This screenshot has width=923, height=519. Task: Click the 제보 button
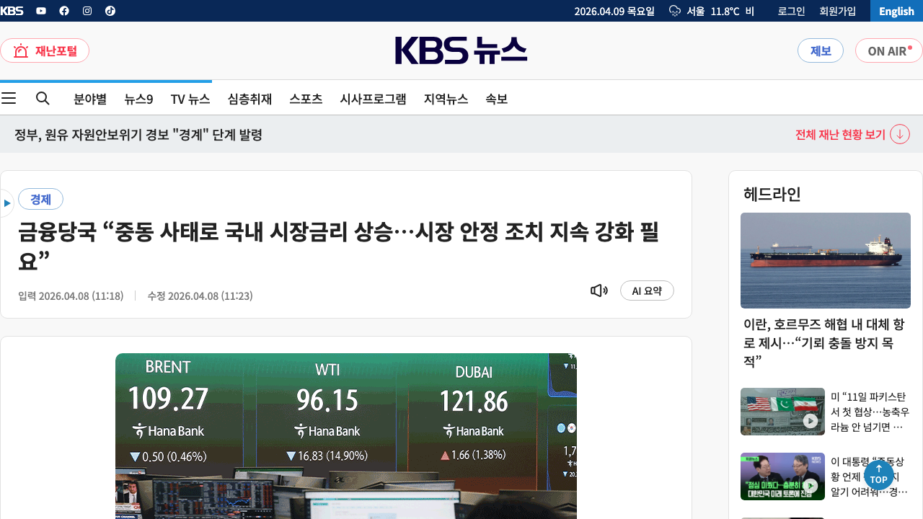point(821,50)
